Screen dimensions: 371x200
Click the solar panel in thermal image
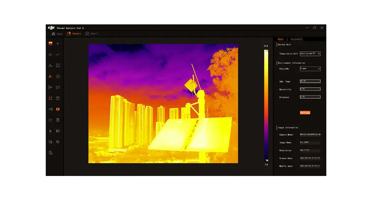pos(190,134)
